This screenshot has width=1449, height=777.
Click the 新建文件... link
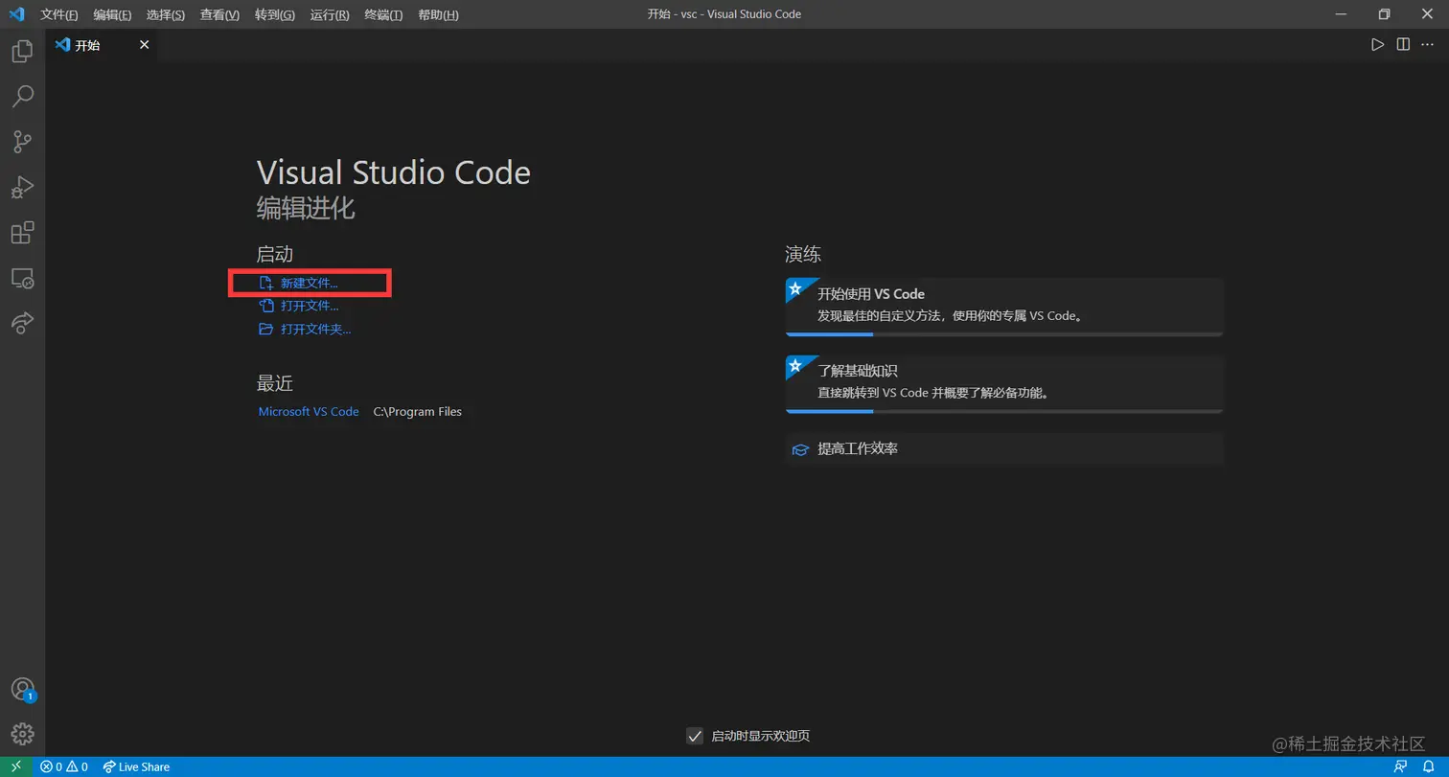[x=298, y=284]
